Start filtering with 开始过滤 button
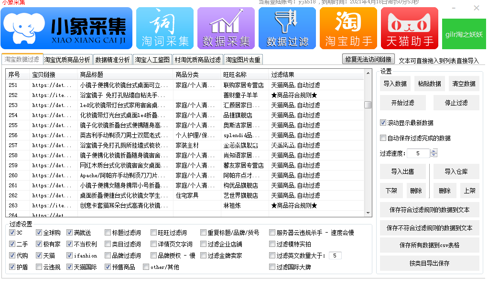The width and height of the screenshot is (488, 299). [403, 103]
